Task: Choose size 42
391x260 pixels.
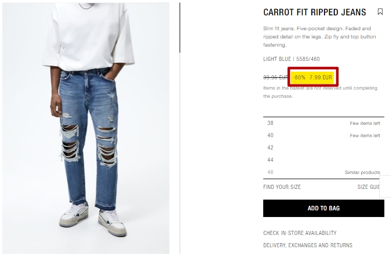Action: pos(324,147)
